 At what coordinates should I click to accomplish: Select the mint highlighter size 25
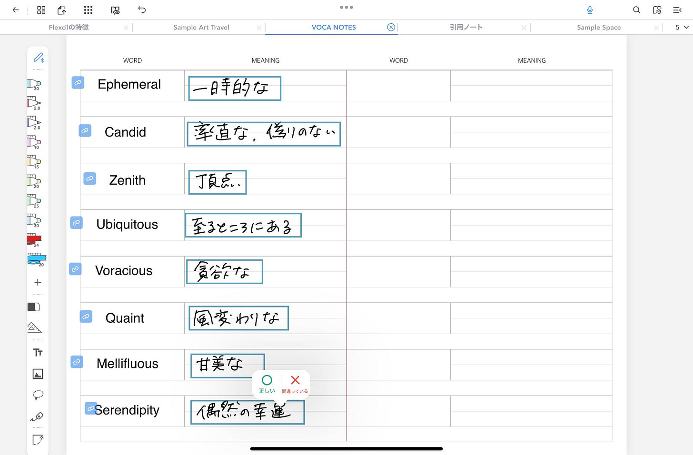(34, 201)
